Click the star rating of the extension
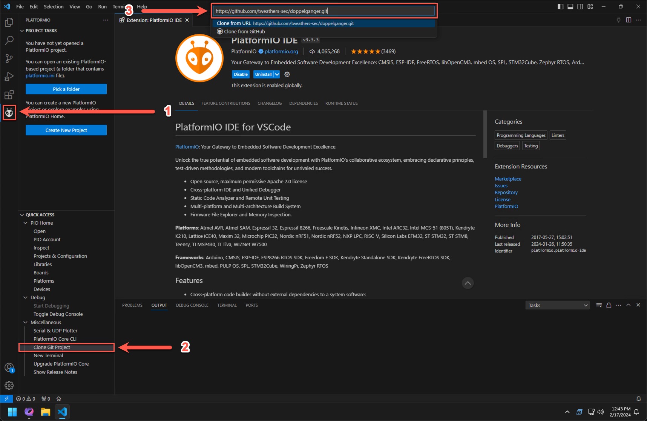The width and height of the screenshot is (647, 421). click(365, 51)
